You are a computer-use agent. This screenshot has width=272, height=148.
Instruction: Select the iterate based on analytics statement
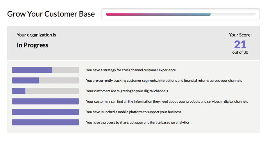pyautogui.click(x=137, y=122)
